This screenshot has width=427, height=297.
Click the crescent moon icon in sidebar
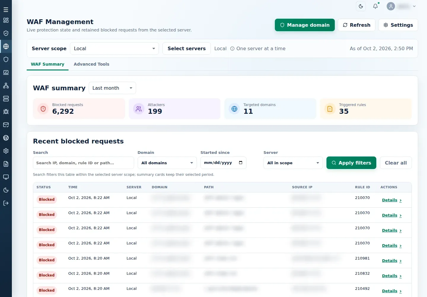[6, 190]
